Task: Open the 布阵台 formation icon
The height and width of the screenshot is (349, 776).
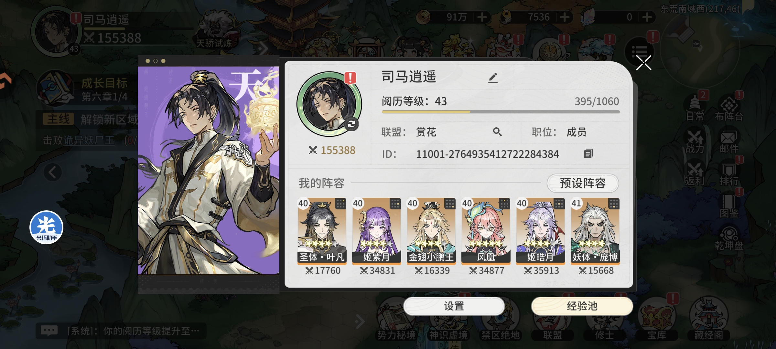Action: pos(729,109)
